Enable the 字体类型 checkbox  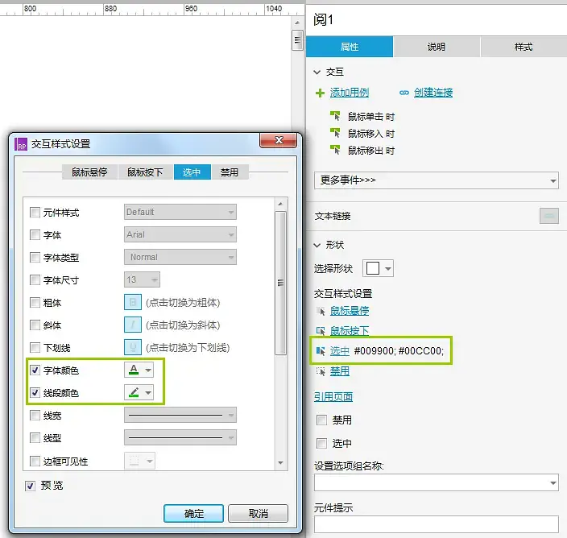35,258
